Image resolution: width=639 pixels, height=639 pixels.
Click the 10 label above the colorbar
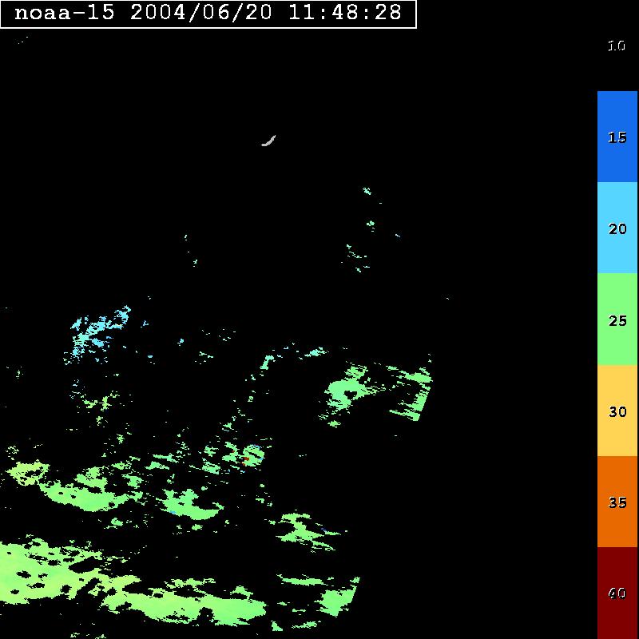coord(616,46)
